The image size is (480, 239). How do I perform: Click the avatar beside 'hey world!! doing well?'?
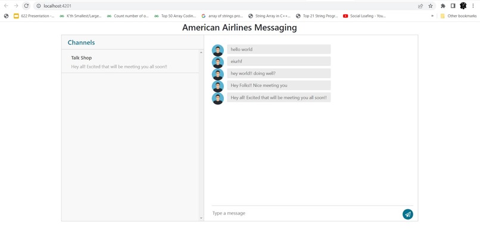click(217, 74)
